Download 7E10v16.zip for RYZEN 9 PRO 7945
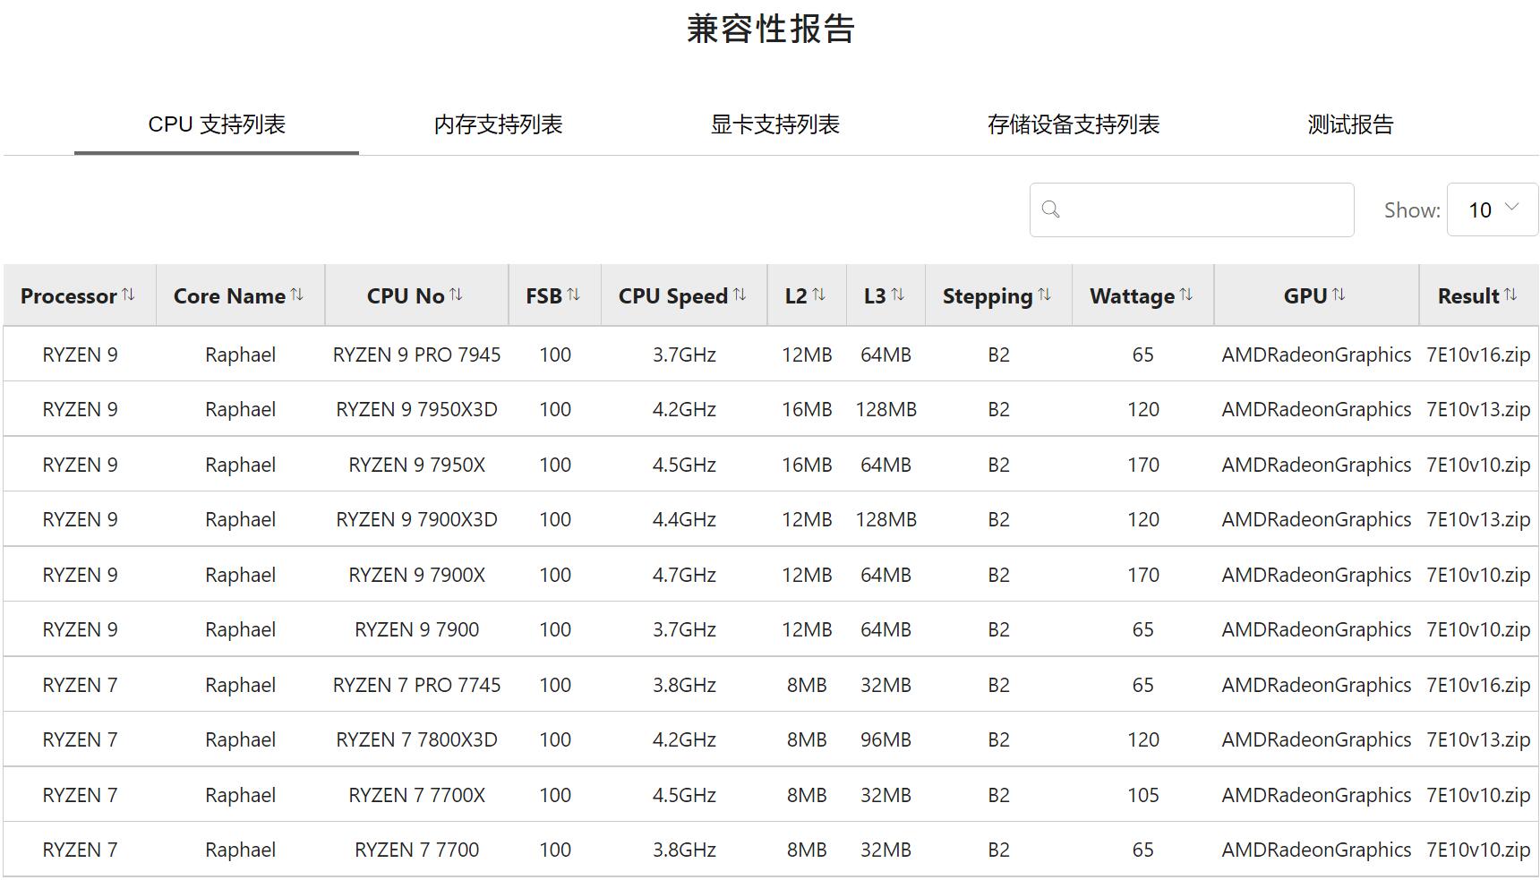This screenshot has width=1540, height=880. click(x=1479, y=354)
